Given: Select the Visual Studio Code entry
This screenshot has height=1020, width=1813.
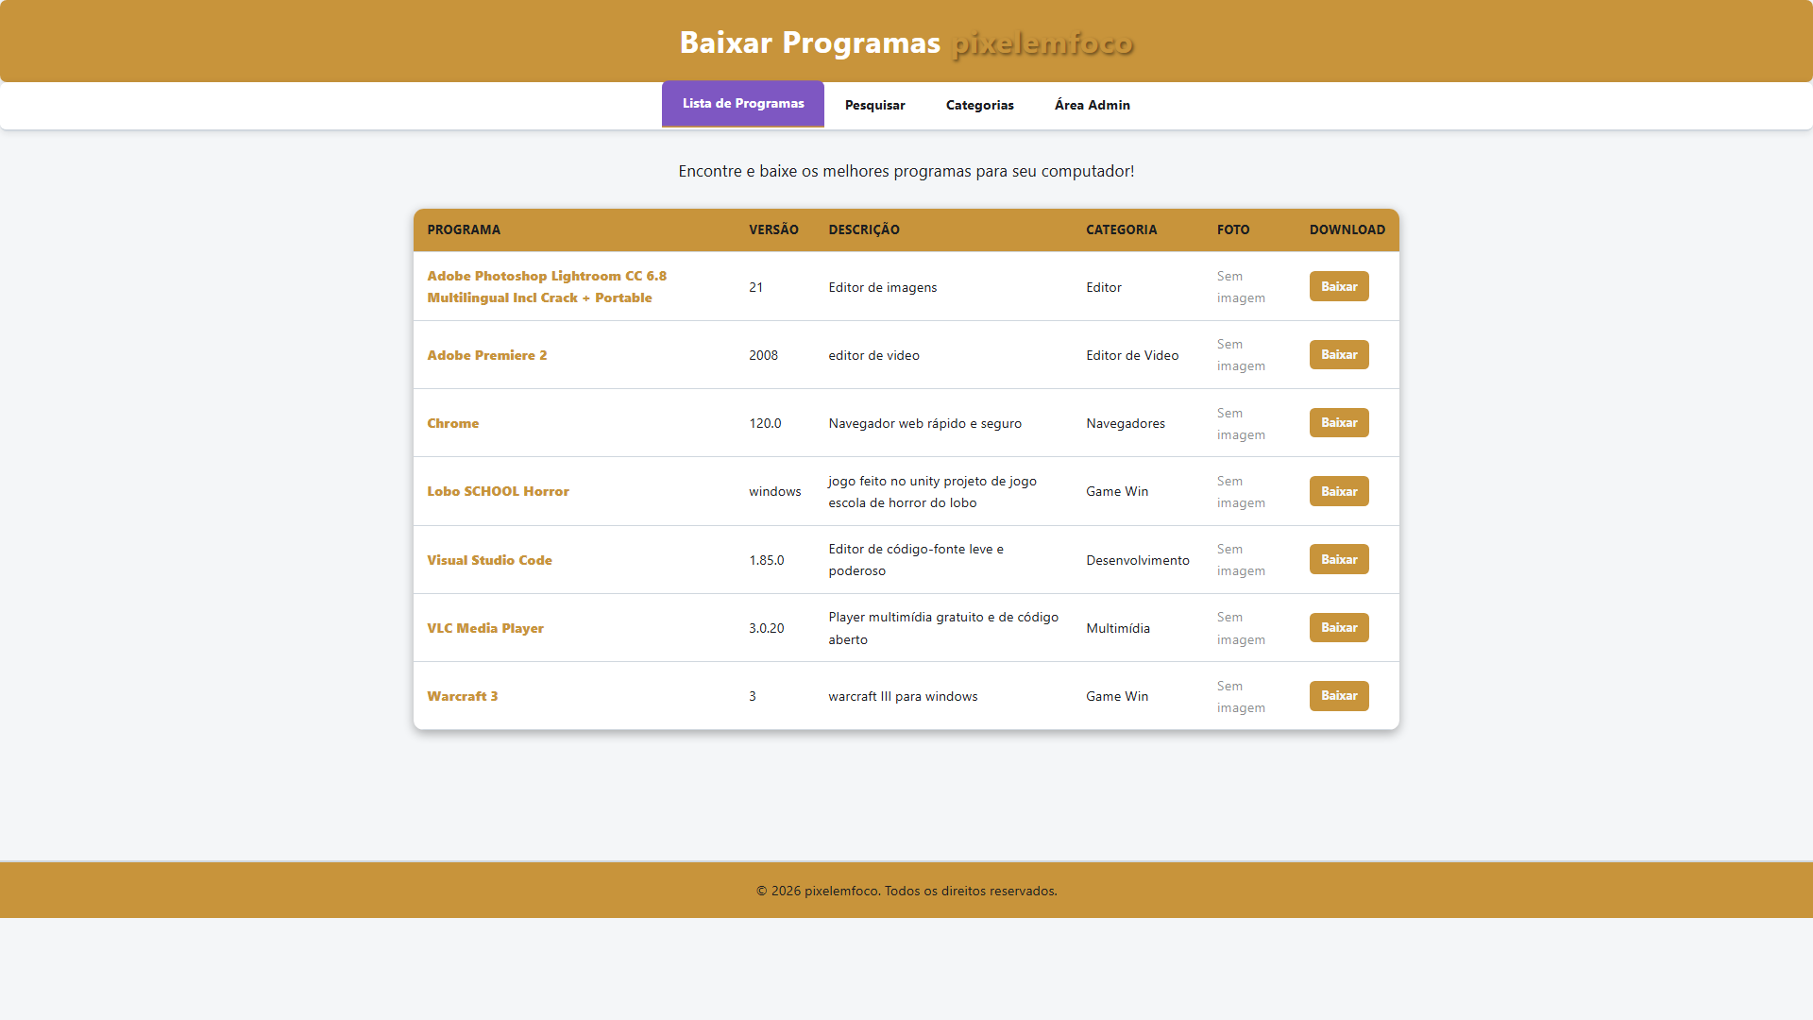Looking at the screenshot, I should [489, 559].
